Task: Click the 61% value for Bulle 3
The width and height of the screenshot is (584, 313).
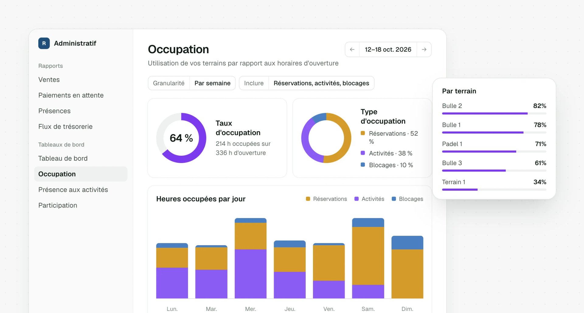Action: click(x=541, y=163)
